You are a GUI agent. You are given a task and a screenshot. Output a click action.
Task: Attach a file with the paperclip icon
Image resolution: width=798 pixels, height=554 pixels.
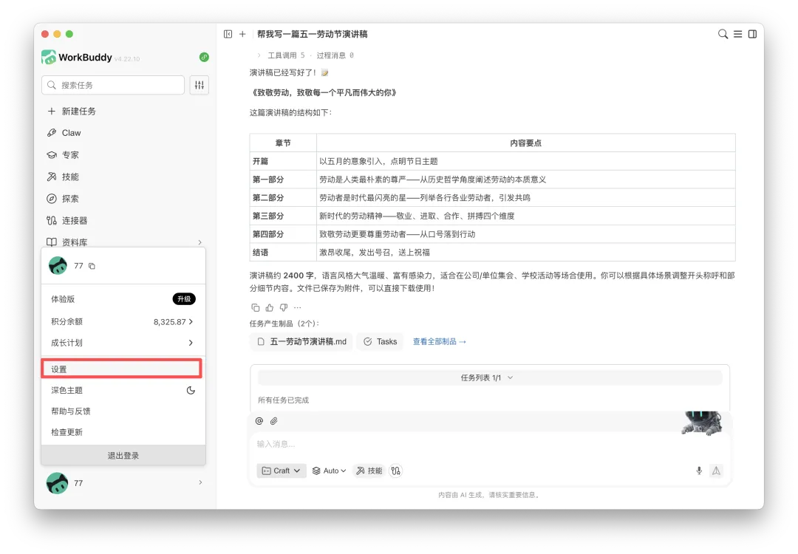[x=274, y=421]
